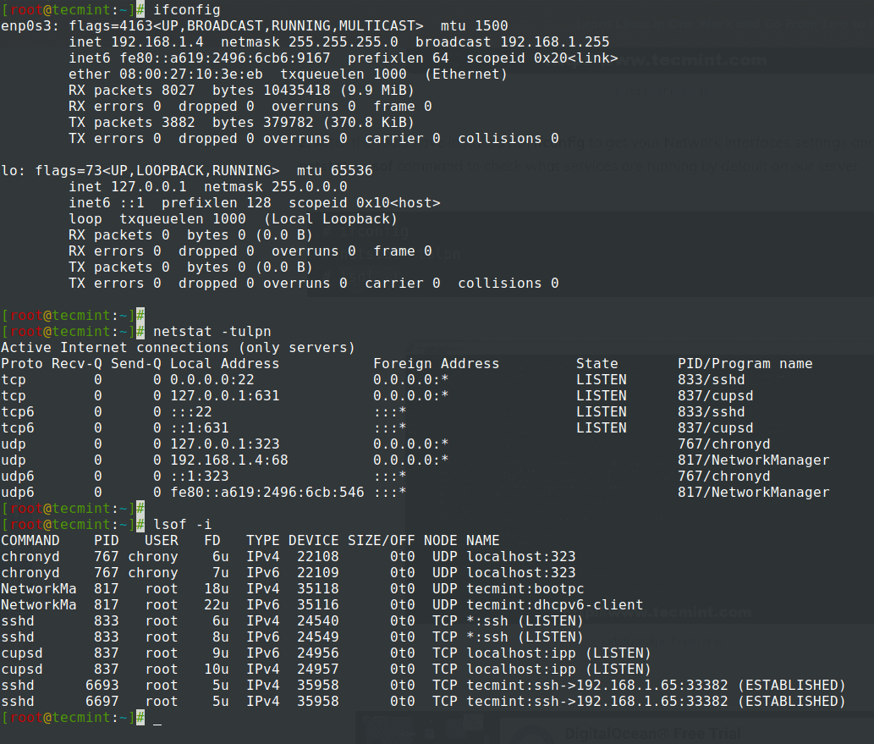Image resolution: width=874 pixels, height=744 pixels.
Task: Click the PID/Program name column header
Action: (745, 363)
